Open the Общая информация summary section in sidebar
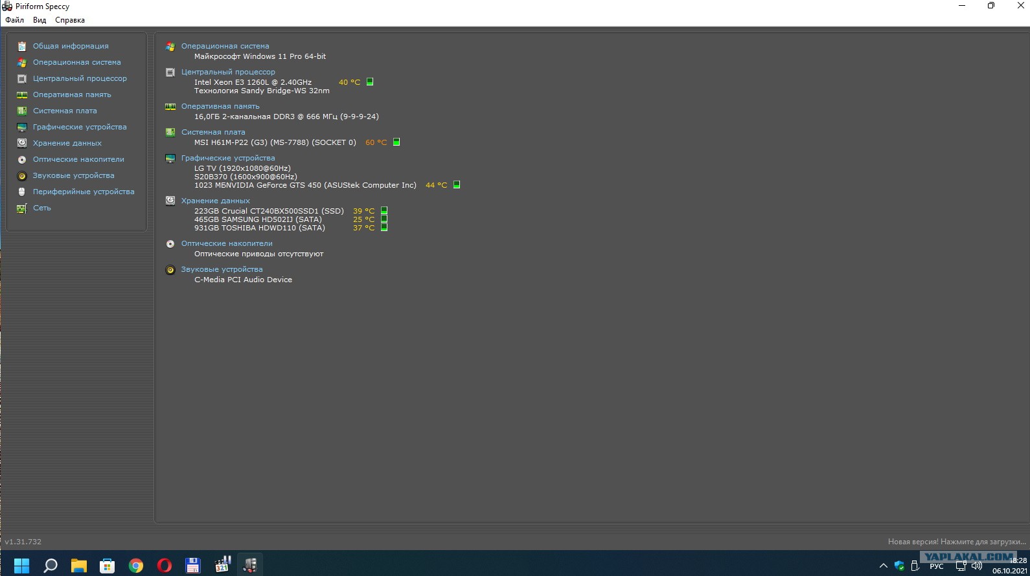This screenshot has width=1030, height=576. [x=71, y=46]
